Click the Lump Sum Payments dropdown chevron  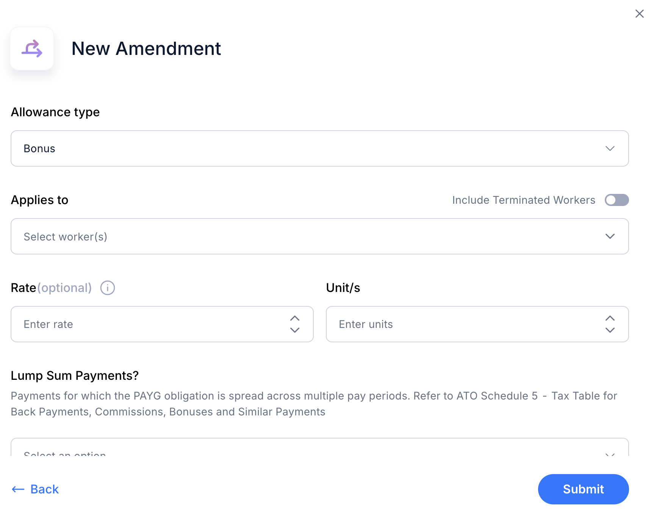coord(610,454)
